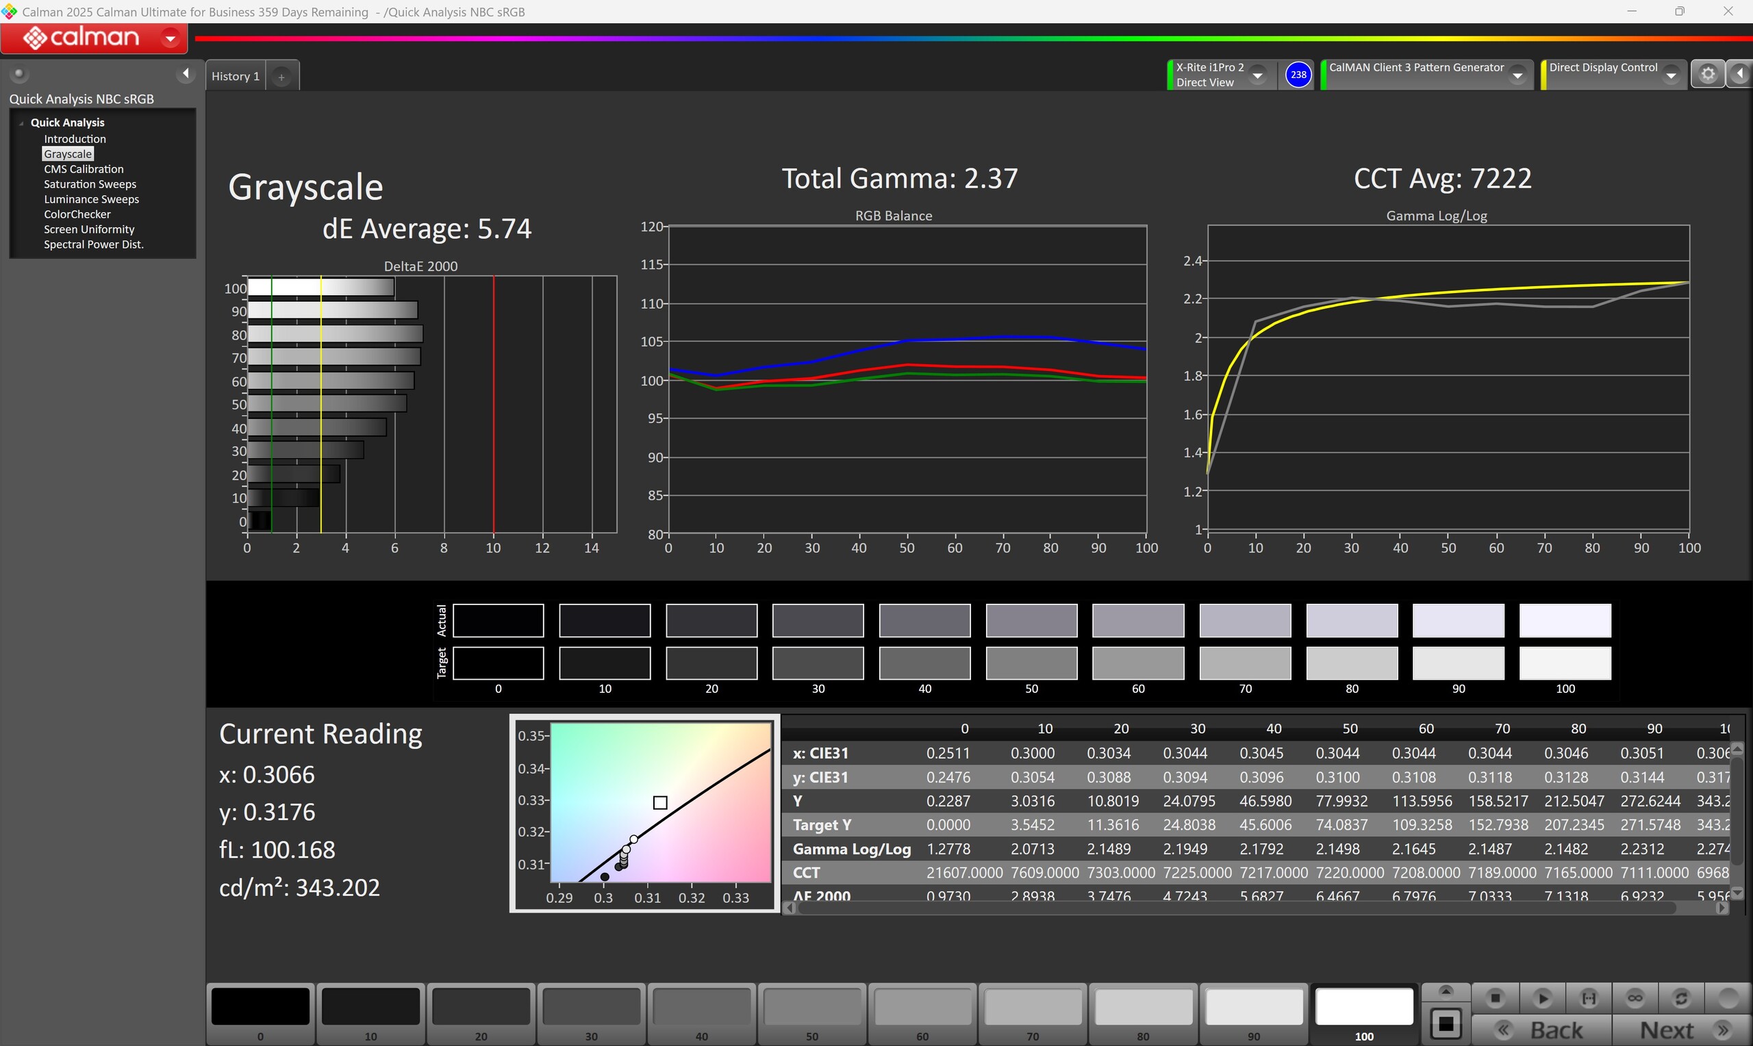Viewport: 1753px width, 1046px height.
Task: Select the ColorChecker workflow page
Action: 77,214
